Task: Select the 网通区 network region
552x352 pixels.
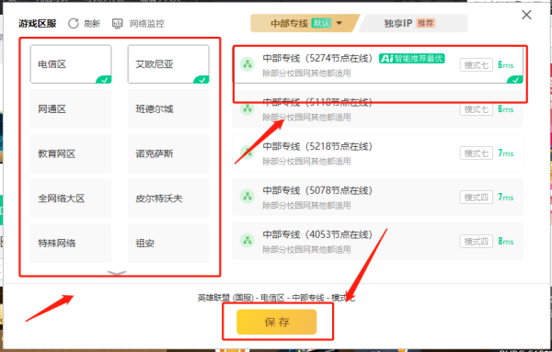Action: (x=71, y=108)
